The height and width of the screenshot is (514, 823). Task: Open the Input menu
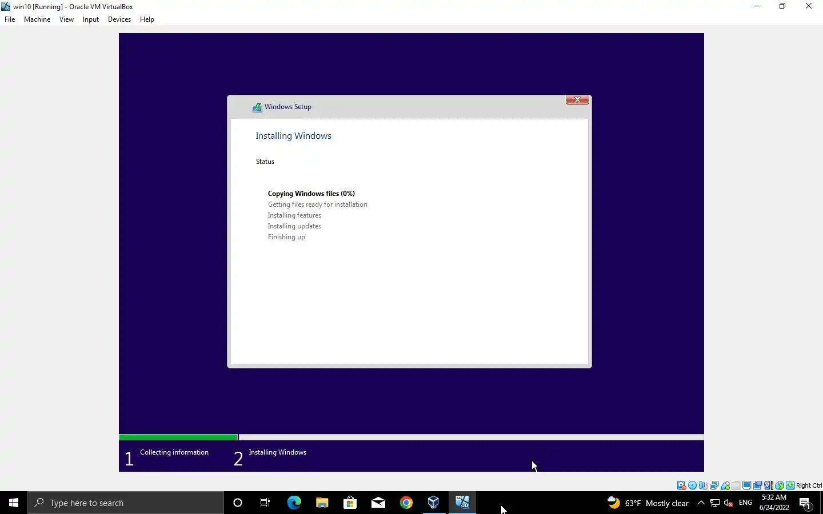(x=91, y=19)
